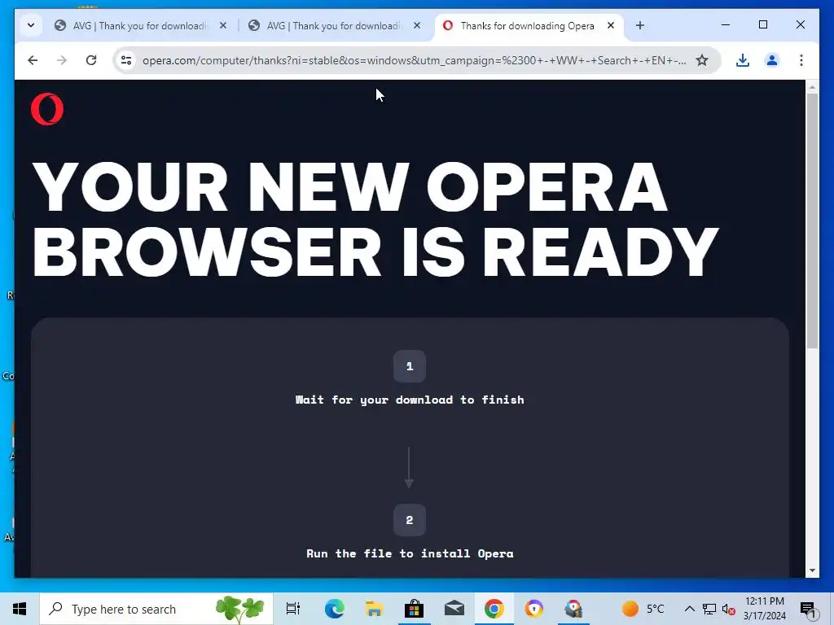Click muted volume tray icon
The height and width of the screenshot is (625, 834).
[x=729, y=609]
